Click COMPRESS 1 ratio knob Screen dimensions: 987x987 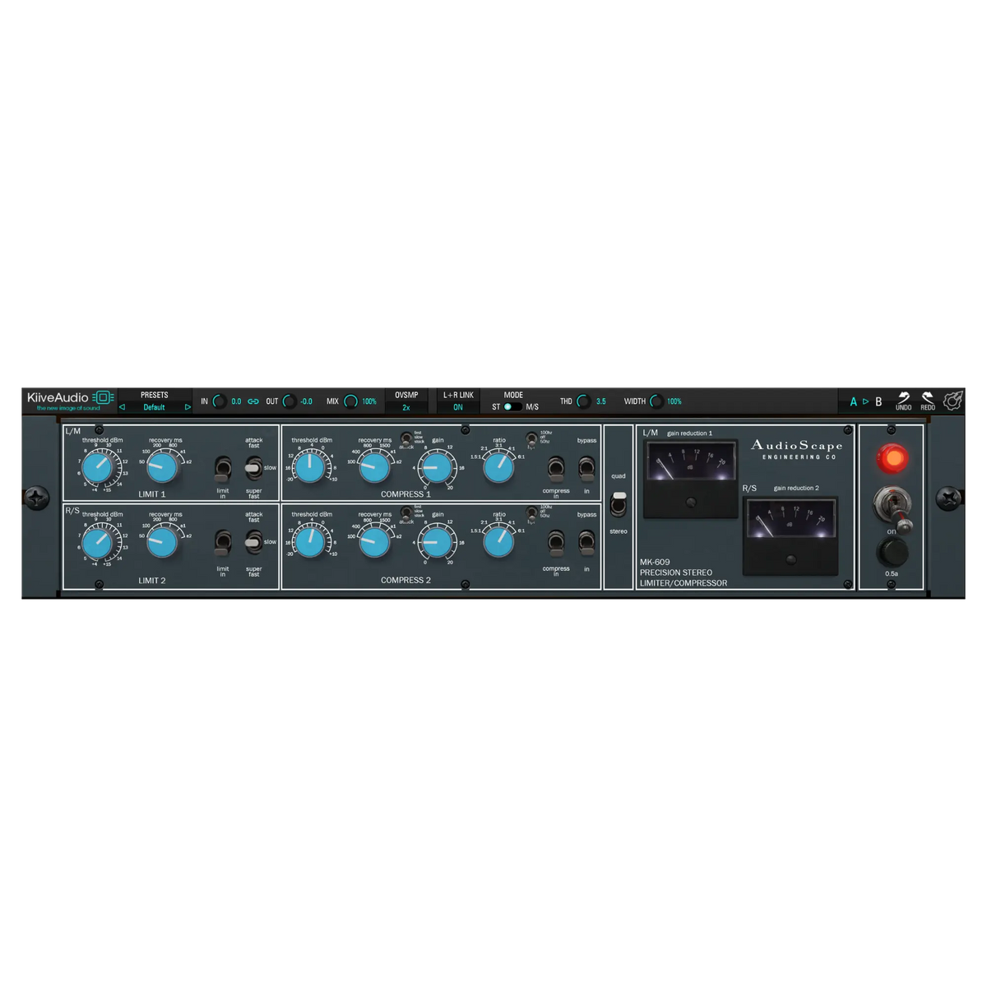(498, 467)
